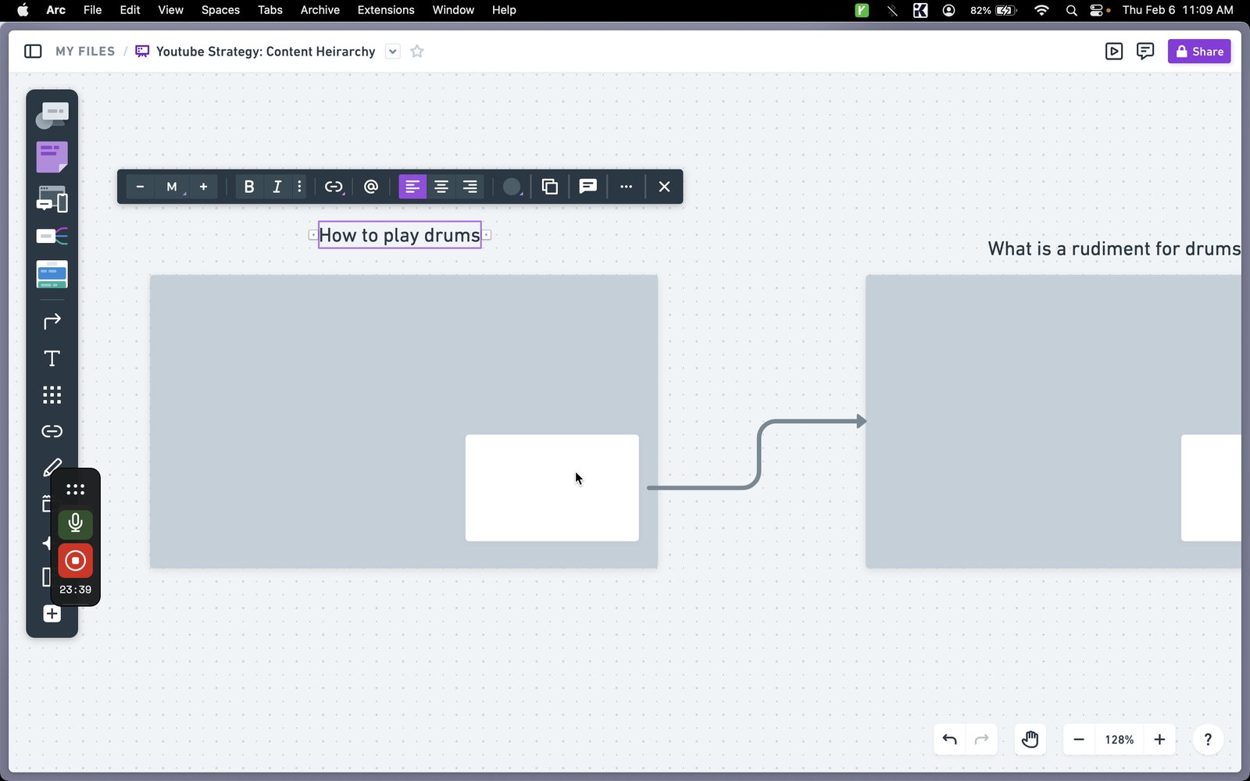Start presentation mode play icon

click(1114, 52)
